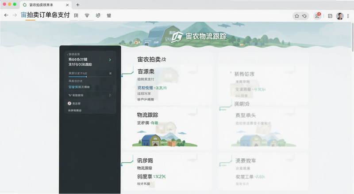Collapse the dark panel with its top-left caret
The height and width of the screenshot is (194, 354).
[x=68, y=55]
